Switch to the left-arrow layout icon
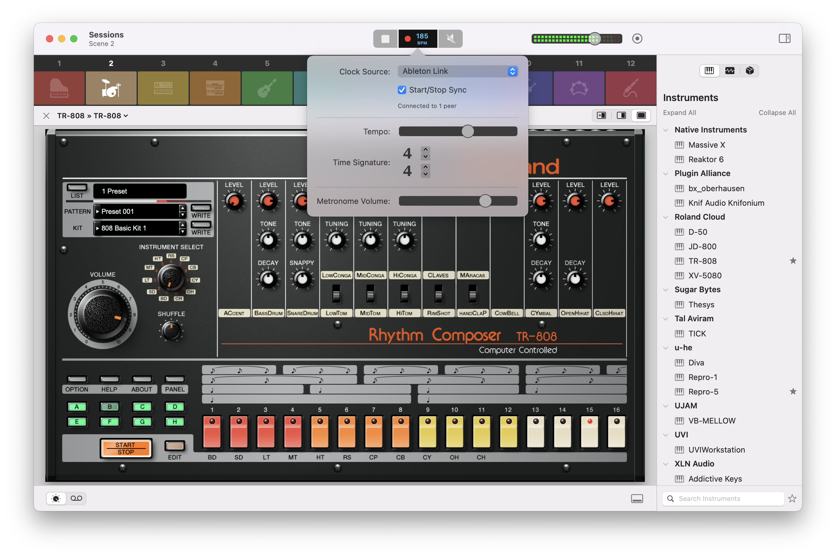836x556 pixels. pos(601,116)
